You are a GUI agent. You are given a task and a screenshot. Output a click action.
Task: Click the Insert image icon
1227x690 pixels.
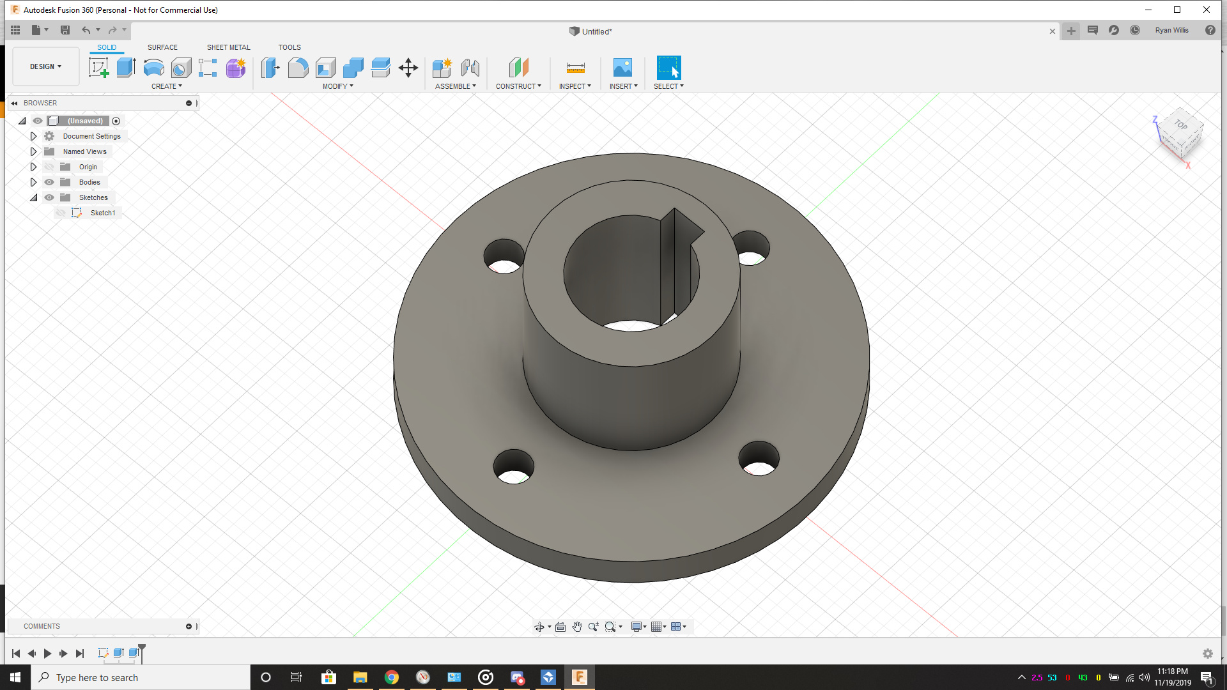click(622, 68)
